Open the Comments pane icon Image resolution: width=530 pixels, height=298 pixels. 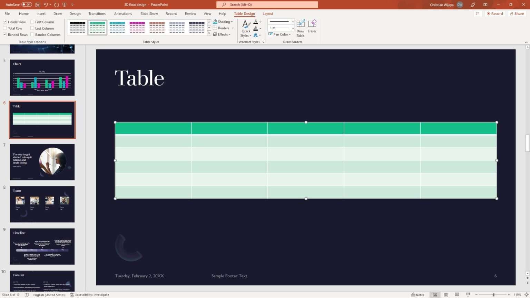tap(478, 14)
